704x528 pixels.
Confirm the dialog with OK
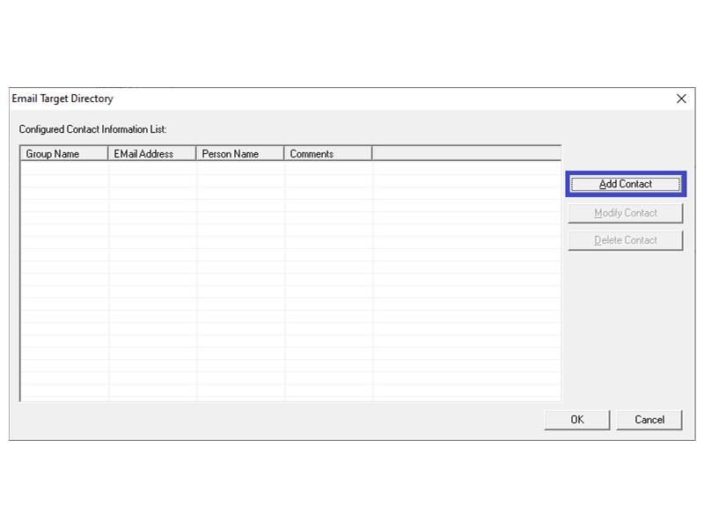click(577, 420)
